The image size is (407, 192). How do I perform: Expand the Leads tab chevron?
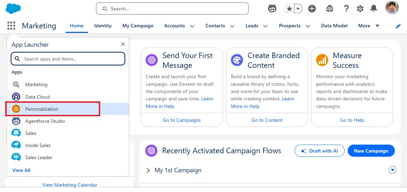tap(265, 26)
